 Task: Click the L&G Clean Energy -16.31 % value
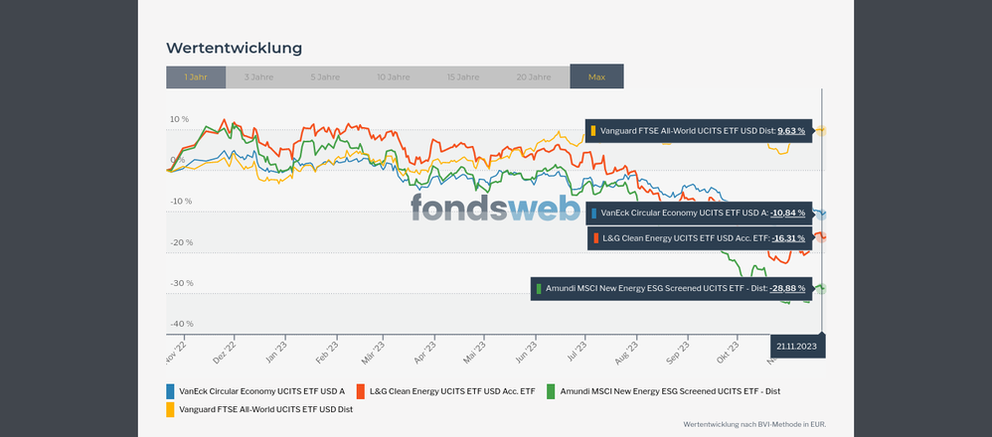(x=788, y=238)
